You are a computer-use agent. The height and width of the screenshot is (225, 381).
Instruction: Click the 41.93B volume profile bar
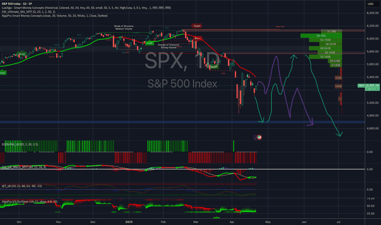336,65
